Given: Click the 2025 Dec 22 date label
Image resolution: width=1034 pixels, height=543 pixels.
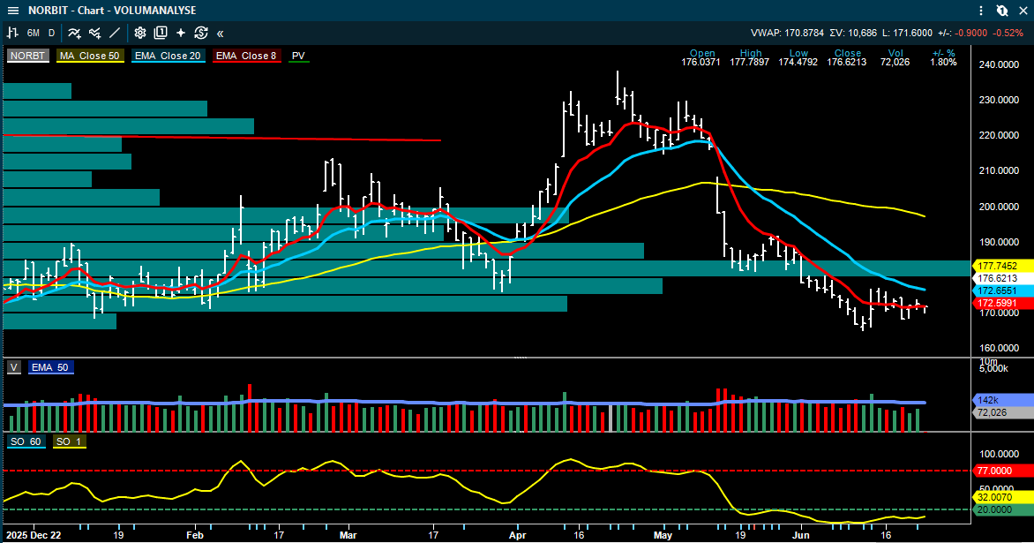Looking at the screenshot, I should 34,535.
